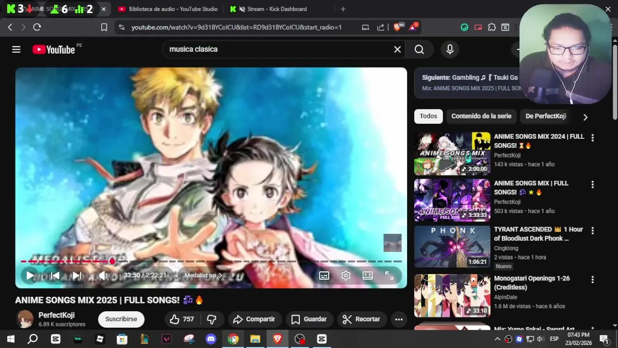
Task: Reload the page
Action: (37, 28)
